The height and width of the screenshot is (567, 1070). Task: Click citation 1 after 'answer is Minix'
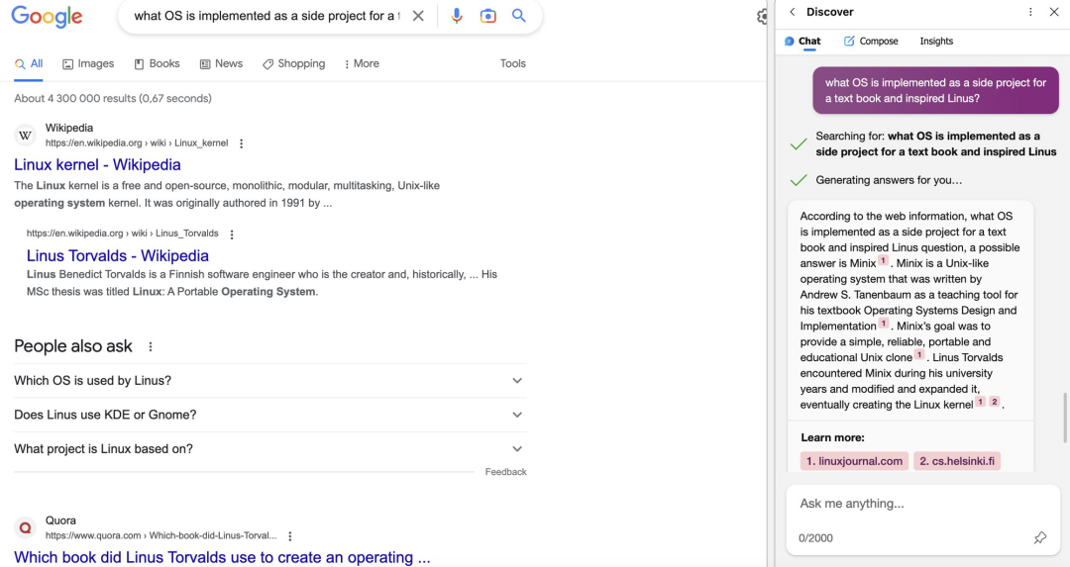[883, 260]
